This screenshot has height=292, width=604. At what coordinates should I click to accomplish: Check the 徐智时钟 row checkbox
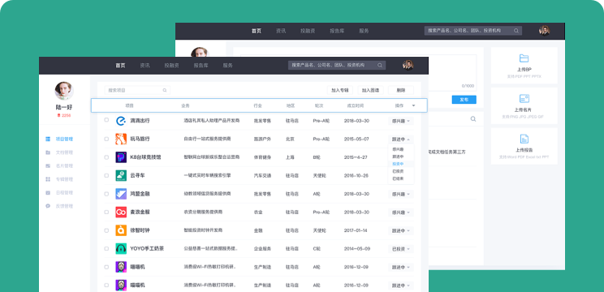coord(106,230)
